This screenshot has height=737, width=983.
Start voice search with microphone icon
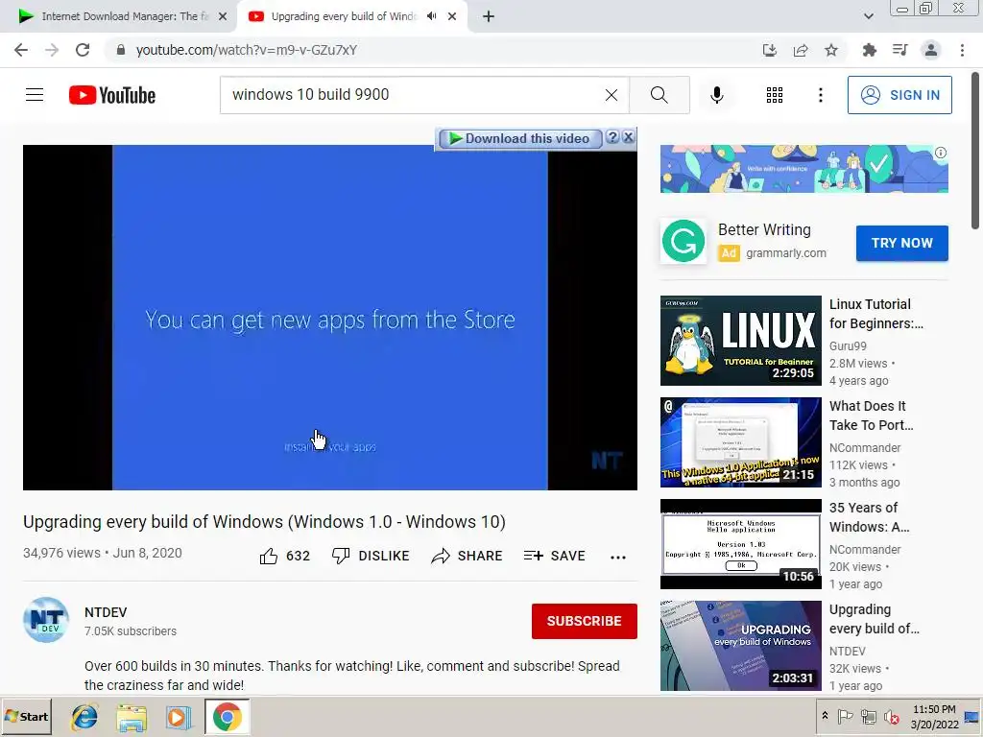[x=716, y=95]
